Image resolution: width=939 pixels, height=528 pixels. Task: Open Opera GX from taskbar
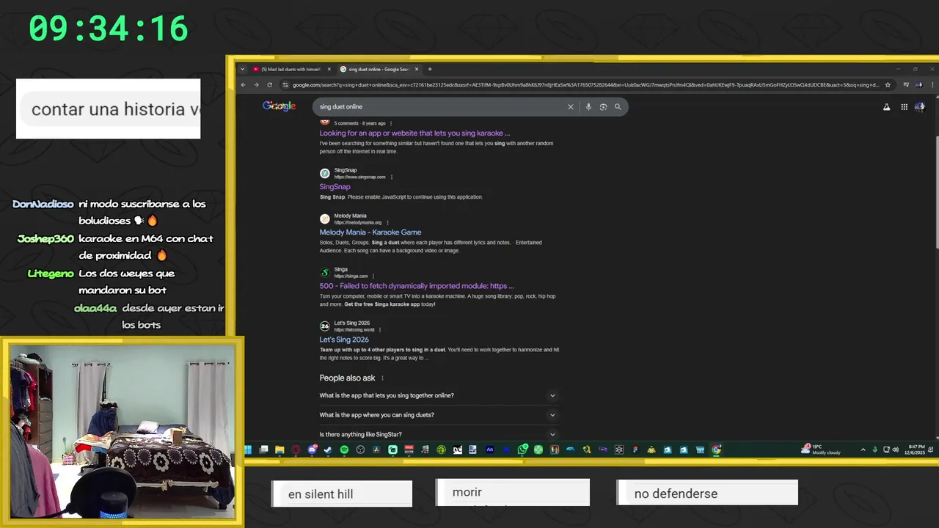coord(296,450)
